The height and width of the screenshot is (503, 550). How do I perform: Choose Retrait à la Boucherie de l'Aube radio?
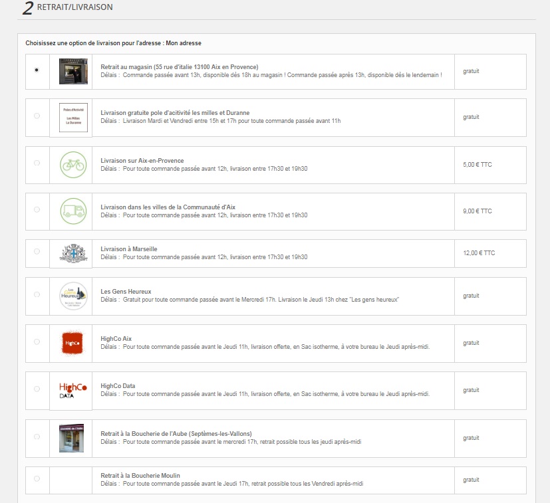[x=37, y=437]
